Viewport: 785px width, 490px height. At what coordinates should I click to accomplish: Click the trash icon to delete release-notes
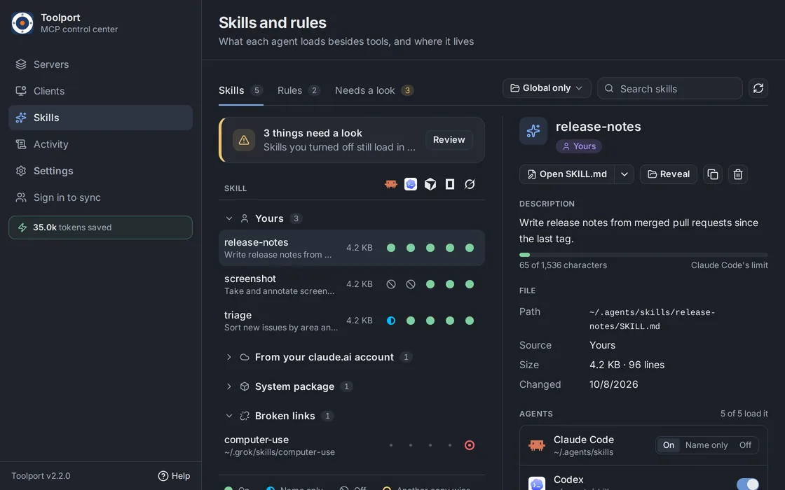click(738, 174)
